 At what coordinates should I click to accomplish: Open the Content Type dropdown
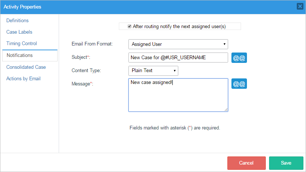(x=153, y=71)
